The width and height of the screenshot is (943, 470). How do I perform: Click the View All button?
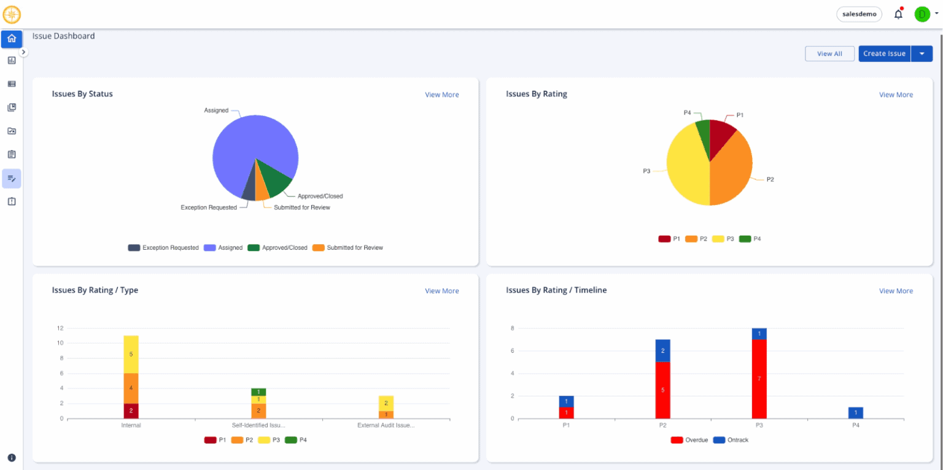(x=829, y=54)
